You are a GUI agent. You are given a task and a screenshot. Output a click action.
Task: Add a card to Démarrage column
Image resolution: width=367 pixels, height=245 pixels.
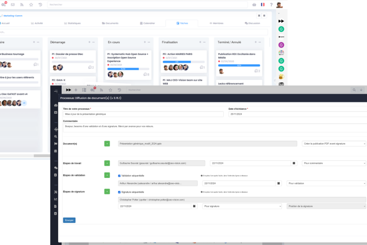[90, 42]
